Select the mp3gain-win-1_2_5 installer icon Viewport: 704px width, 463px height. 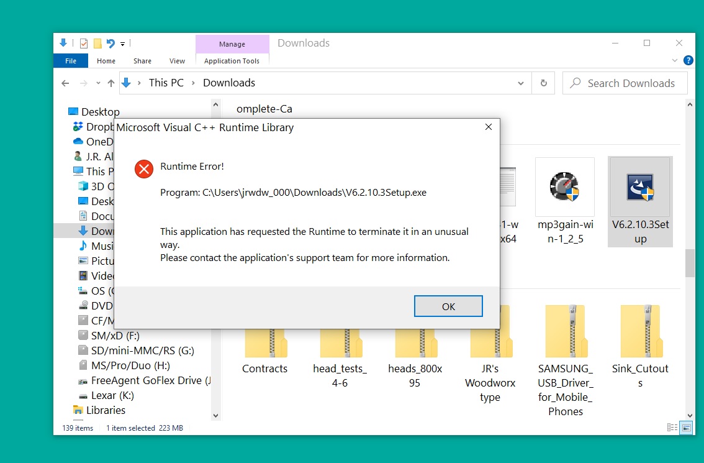[564, 186]
